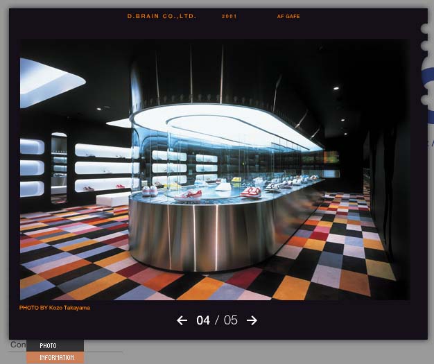The height and width of the screenshot is (364, 434).
Task: Click the red sneaker on the steel counter
Action: pos(188,196)
